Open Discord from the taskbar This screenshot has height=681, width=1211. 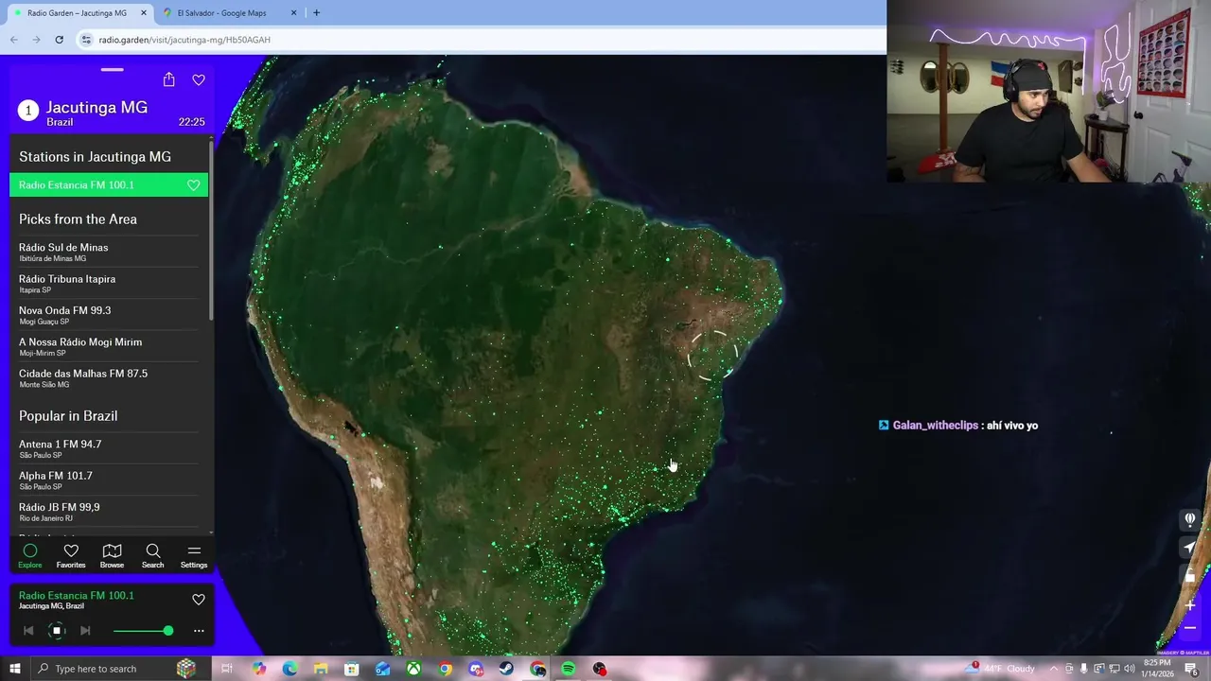coord(476,669)
